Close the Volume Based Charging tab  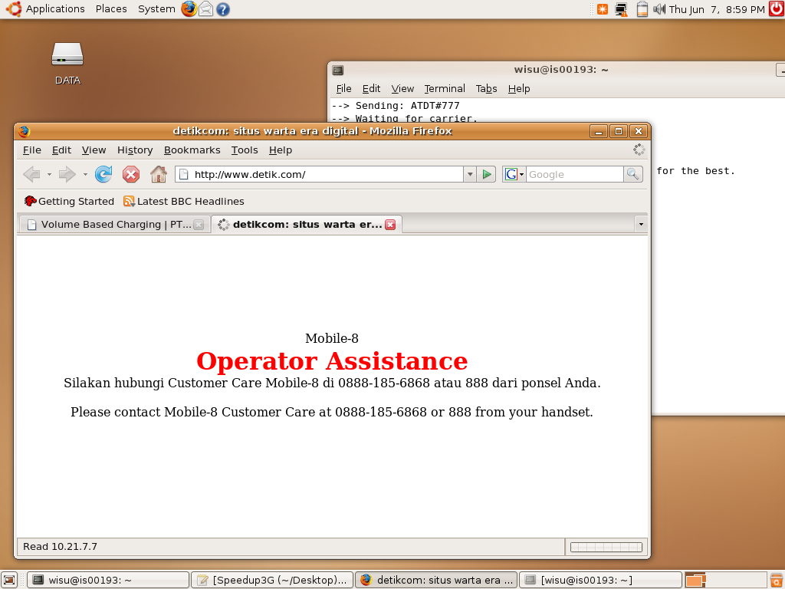click(x=199, y=225)
